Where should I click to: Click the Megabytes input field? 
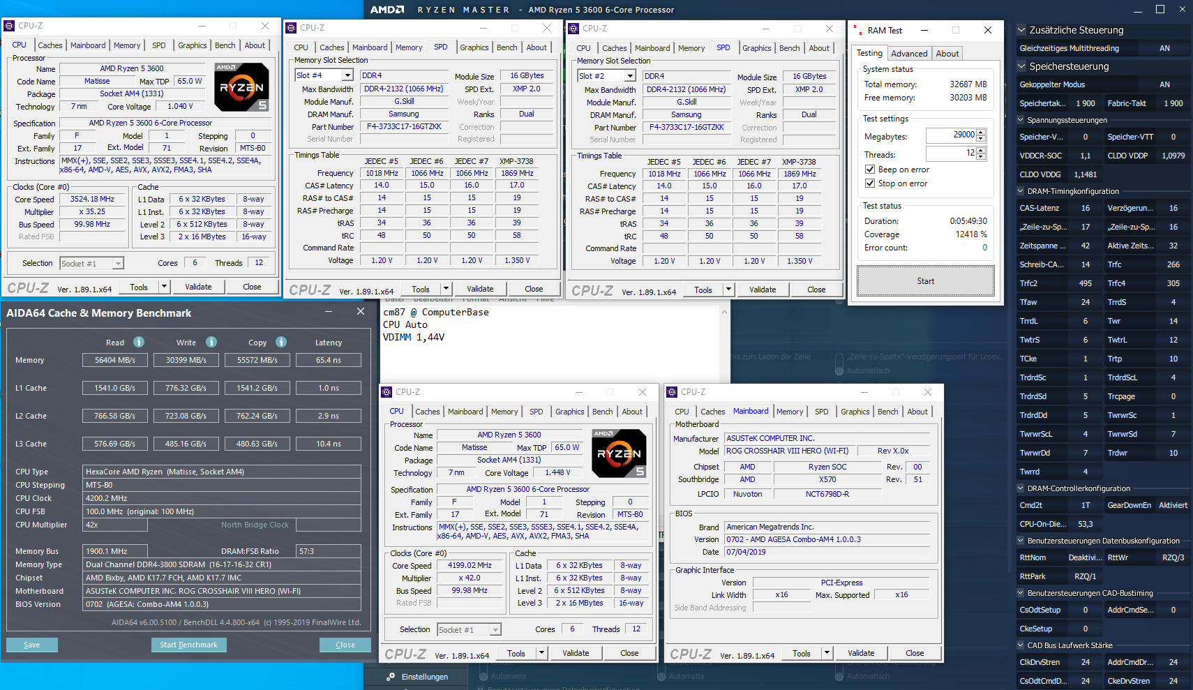pos(951,135)
